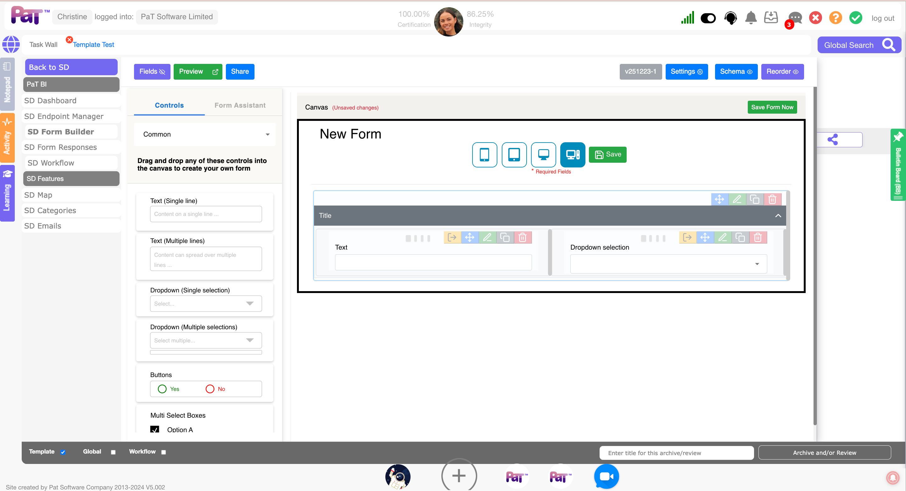Open SD Form Responses in sidebar

[60, 147]
